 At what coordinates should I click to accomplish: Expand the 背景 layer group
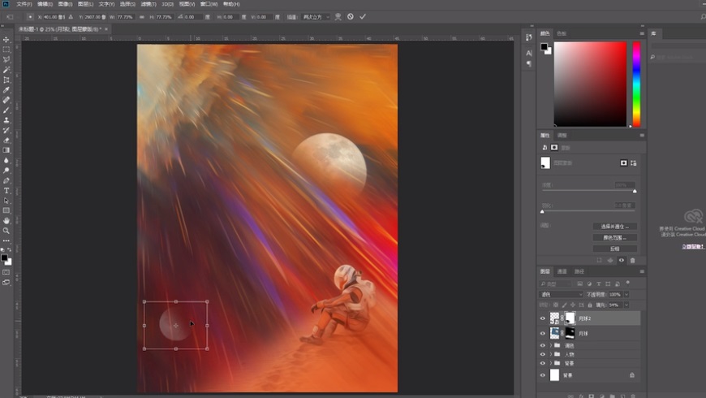coord(551,363)
